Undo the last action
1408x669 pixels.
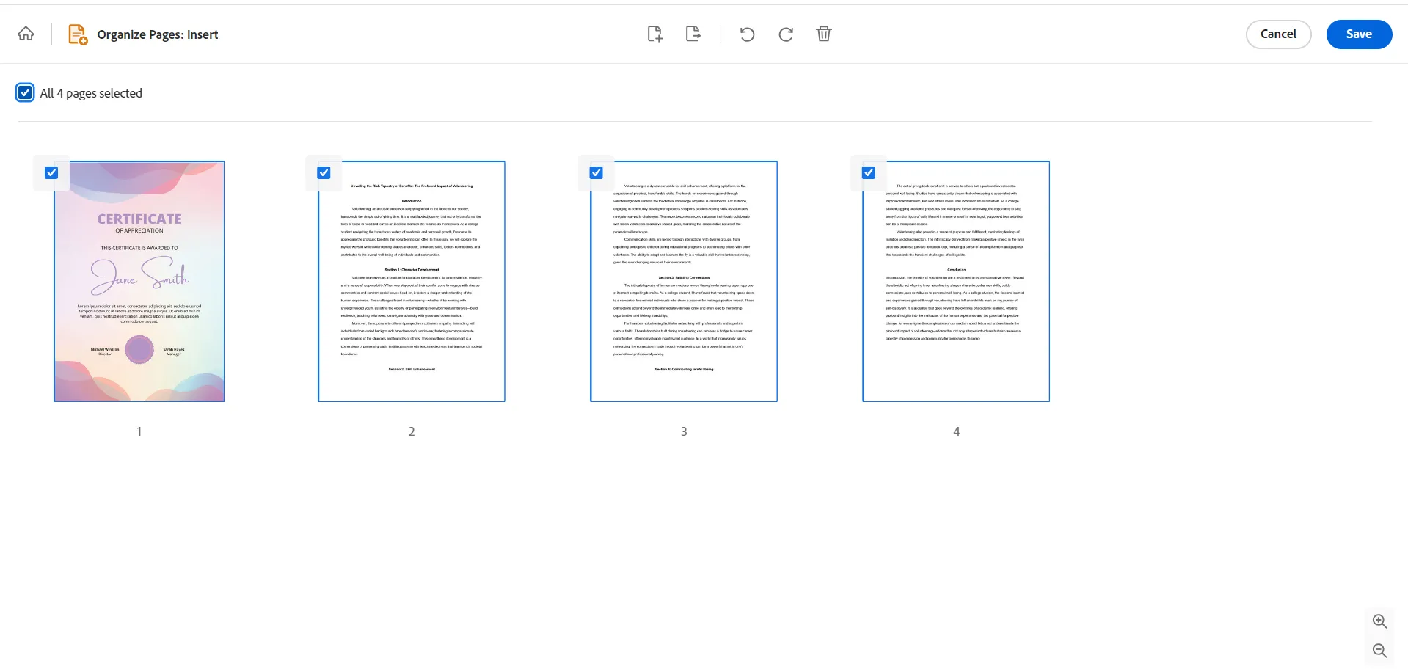click(x=747, y=34)
